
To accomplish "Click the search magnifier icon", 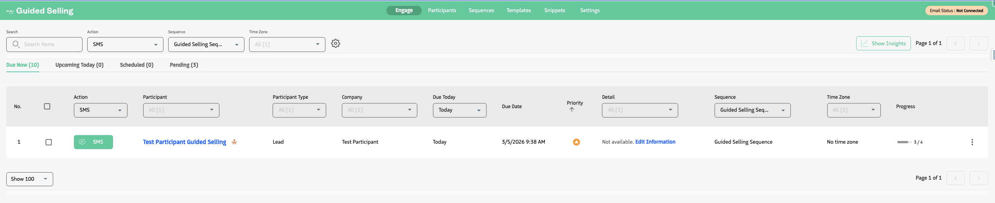I will pos(16,45).
